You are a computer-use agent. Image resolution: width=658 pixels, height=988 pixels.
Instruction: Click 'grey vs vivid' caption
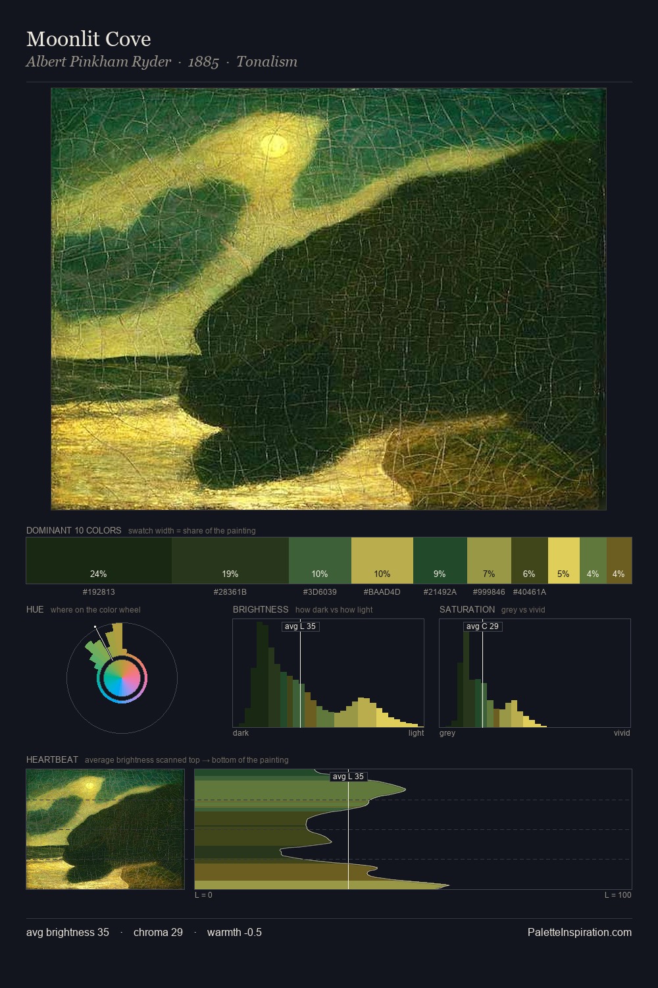[x=523, y=610]
